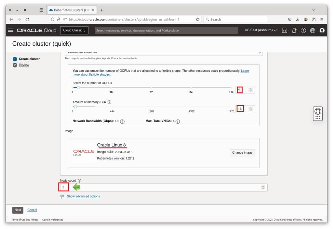Click the info icon next to Amount of memory
The width and height of the screenshot is (333, 229).
pos(109,102)
